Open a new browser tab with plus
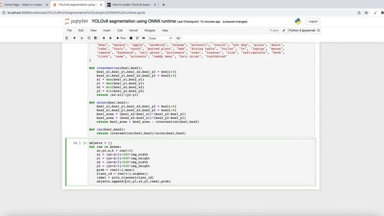The width and height of the screenshot is (384, 216). [164, 5]
